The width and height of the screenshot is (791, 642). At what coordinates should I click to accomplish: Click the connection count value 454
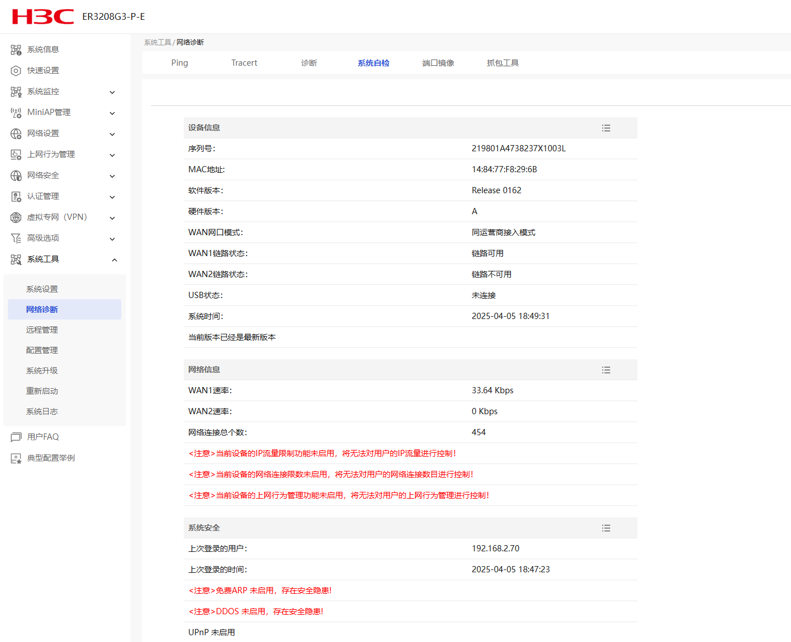point(479,432)
